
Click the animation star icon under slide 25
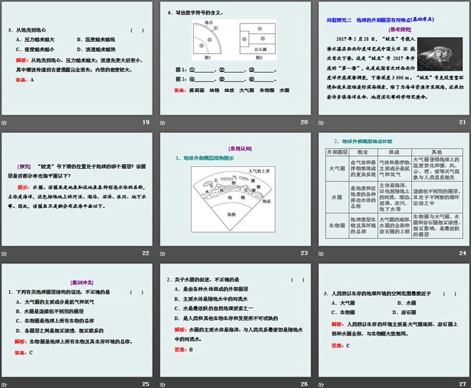tap(4, 385)
